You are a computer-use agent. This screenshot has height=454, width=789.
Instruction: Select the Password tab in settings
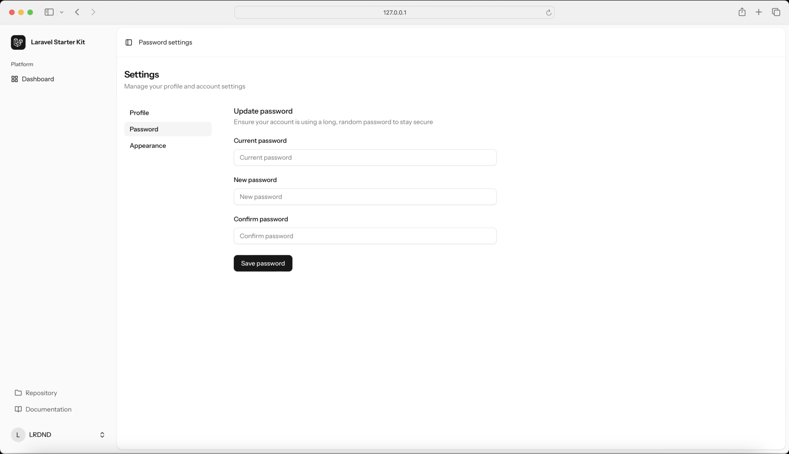144,129
